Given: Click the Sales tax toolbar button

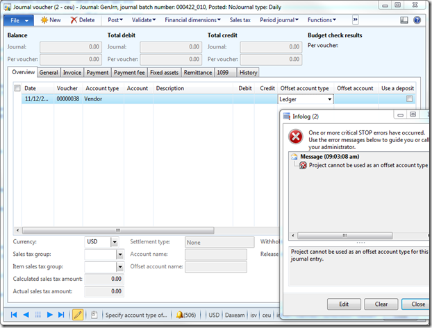Looking at the screenshot, I should [x=240, y=20].
